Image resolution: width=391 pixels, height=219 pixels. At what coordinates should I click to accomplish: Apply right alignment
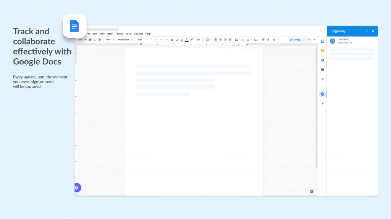[x=225, y=40]
